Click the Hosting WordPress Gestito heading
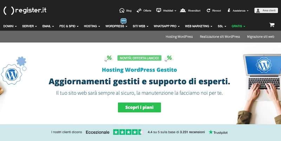Viewport: 281px width, 141px height. coord(139,70)
